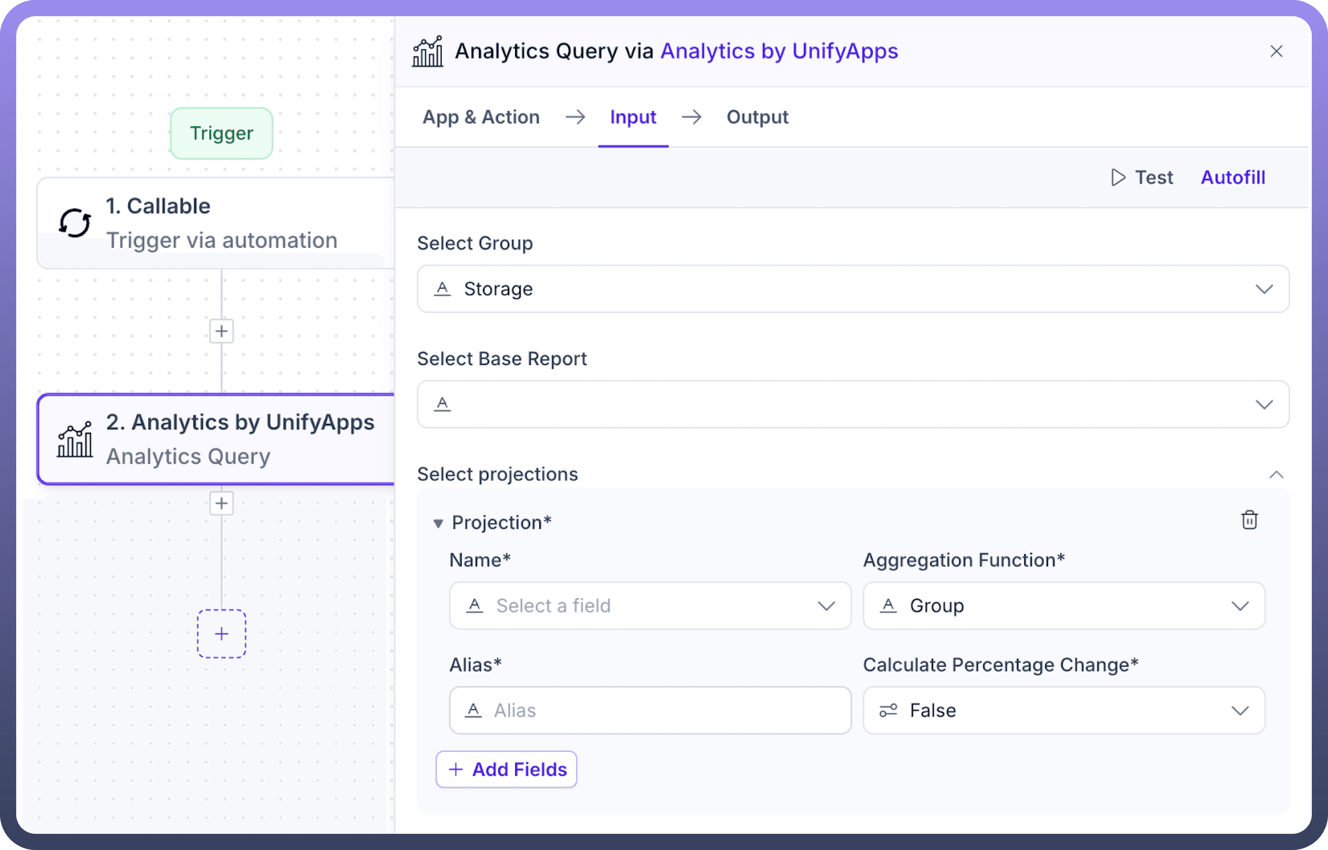
Task: Open Aggregation Function dropdown set to Group
Action: (x=1064, y=606)
